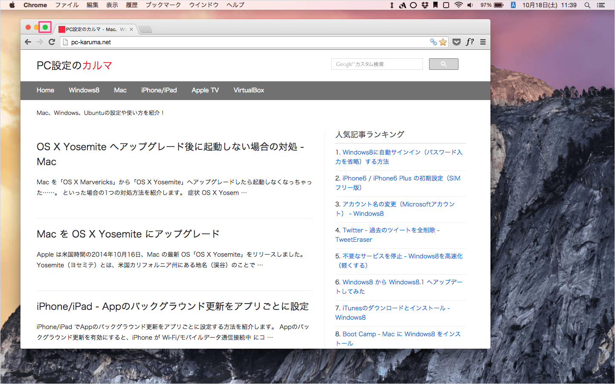This screenshot has height=384, width=615.
Task: Click the 97% battery indicator
Action: (x=492, y=5)
